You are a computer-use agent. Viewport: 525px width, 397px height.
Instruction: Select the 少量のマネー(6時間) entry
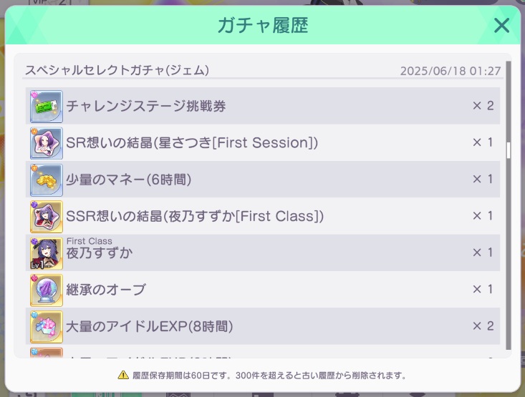click(129, 180)
